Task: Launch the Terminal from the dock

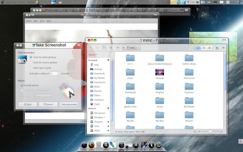Action: pyautogui.click(x=84, y=145)
